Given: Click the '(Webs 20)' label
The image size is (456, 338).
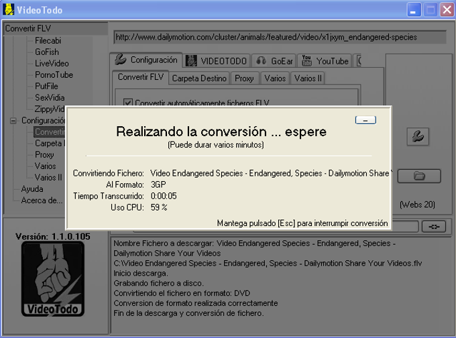Looking at the screenshot, I should click(417, 205).
